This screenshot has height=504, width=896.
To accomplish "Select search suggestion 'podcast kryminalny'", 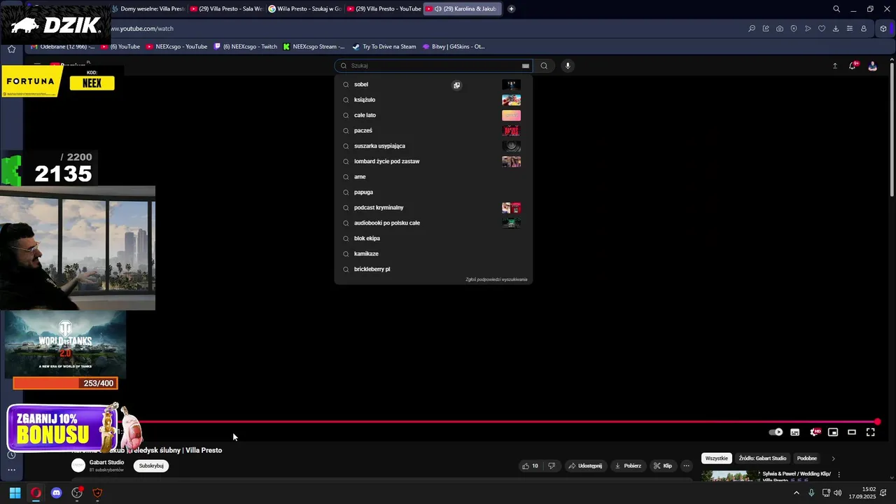I will 433,208.
